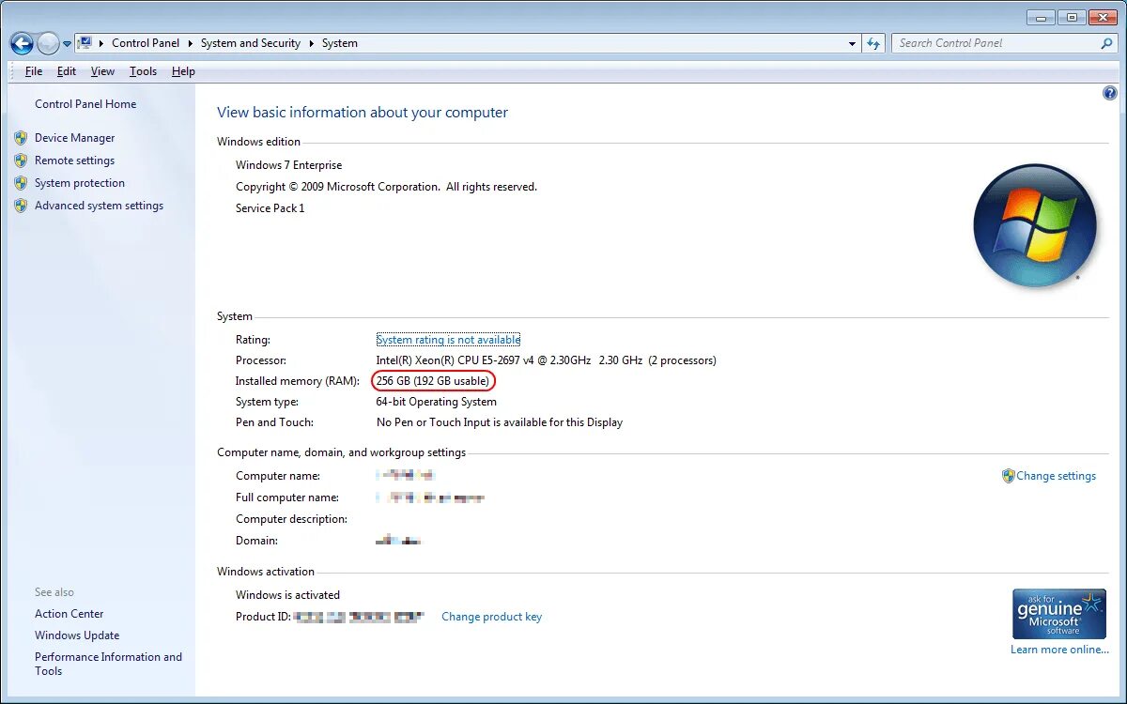This screenshot has height=704, width=1127.
Task: Open the View menu
Action: point(102,71)
